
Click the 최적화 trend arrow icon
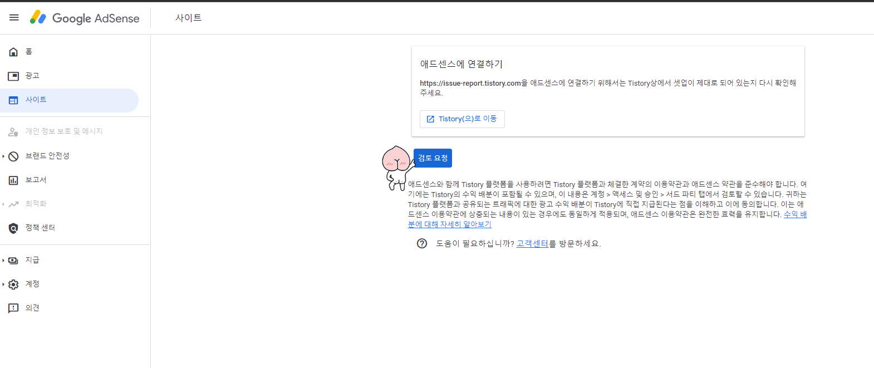click(13, 204)
